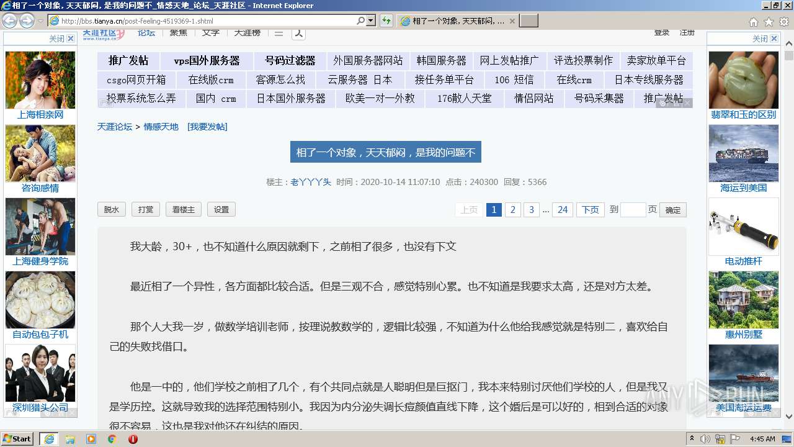Click the red antivirus taskbar icon
Viewport: 794px width, 447px height.
coord(133,439)
